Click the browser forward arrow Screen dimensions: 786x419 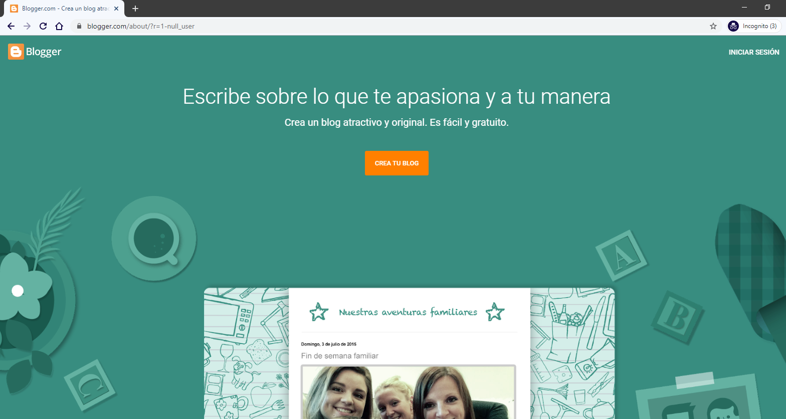pos(27,26)
